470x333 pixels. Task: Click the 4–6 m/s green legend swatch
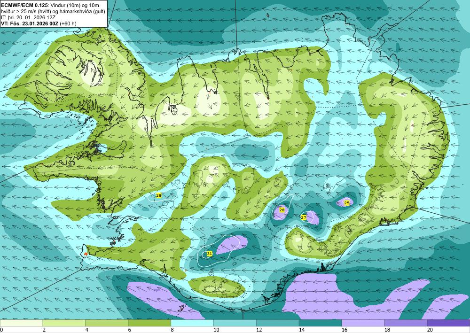pos(107,323)
